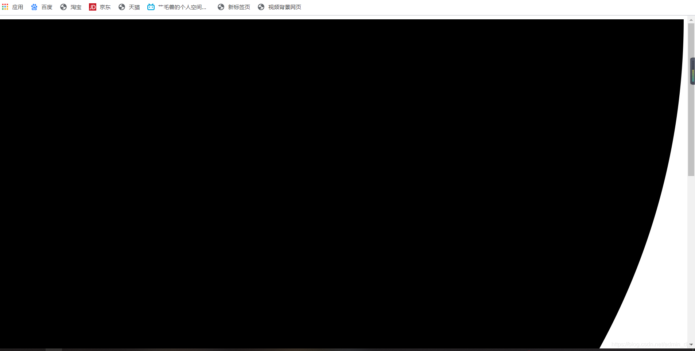Image resolution: width=695 pixels, height=351 pixels.
Task: Open the 百度 bookmark
Action: [47, 7]
